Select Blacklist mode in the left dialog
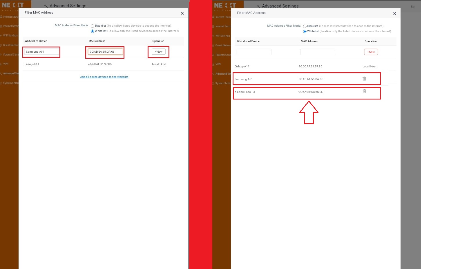 point(93,26)
